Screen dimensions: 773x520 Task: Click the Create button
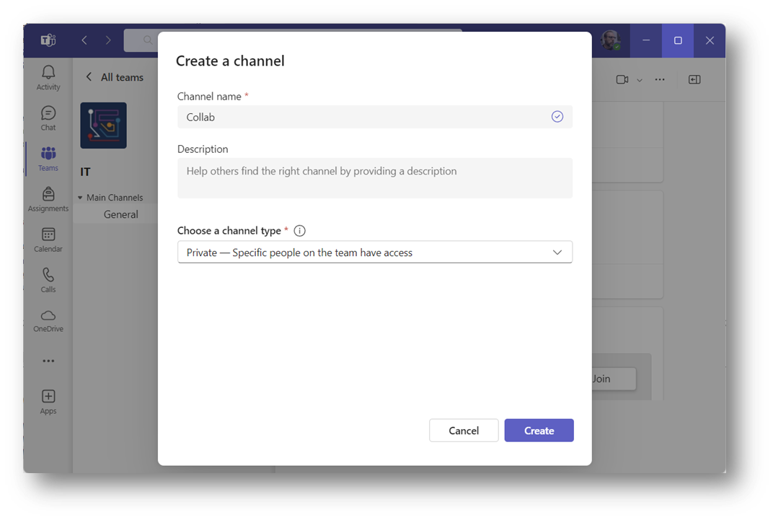[539, 431]
